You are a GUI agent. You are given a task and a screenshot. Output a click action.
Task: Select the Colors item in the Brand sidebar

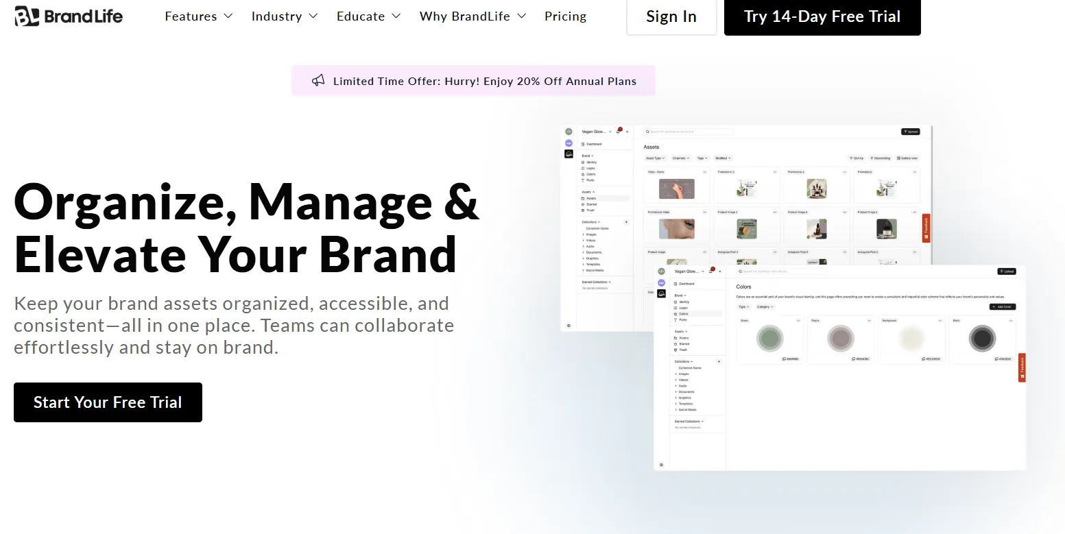click(x=591, y=174)
